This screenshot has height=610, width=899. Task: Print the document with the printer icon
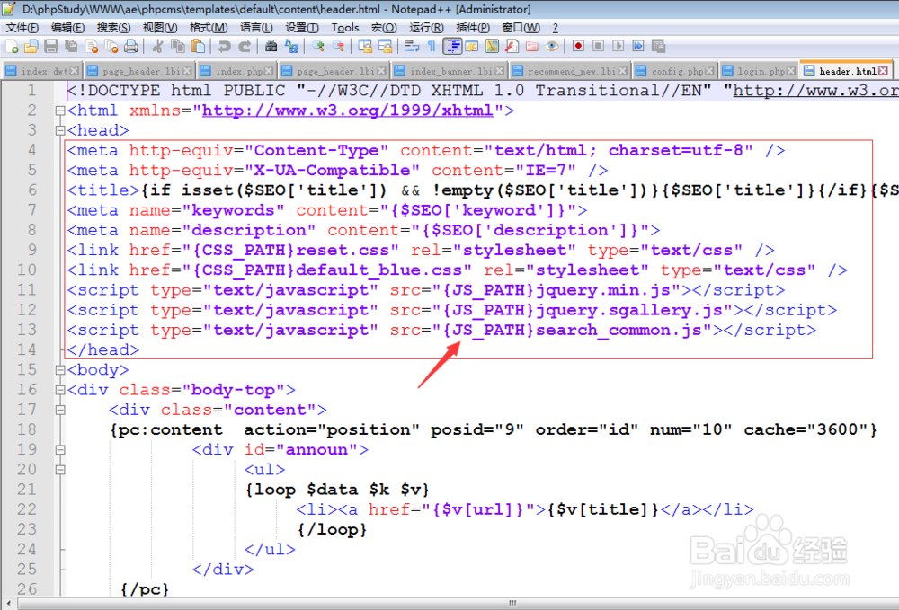click(x=131, y=47)
